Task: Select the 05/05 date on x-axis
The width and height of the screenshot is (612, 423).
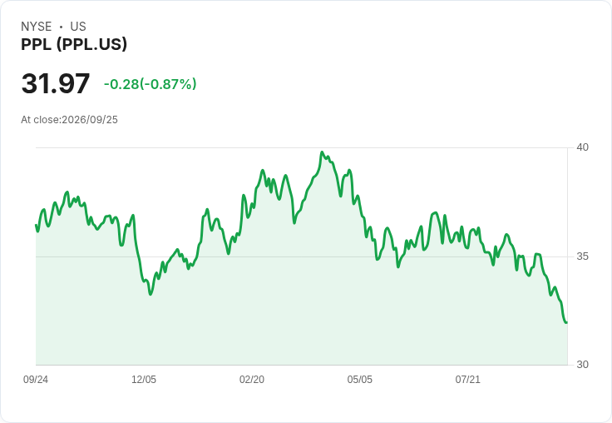Action: [359, 380]
